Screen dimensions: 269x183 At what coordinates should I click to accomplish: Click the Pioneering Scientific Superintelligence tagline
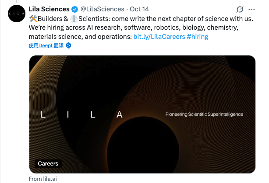click(204, 114)
